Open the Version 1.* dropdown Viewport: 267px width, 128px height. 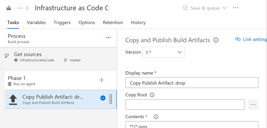coord(164,52)
